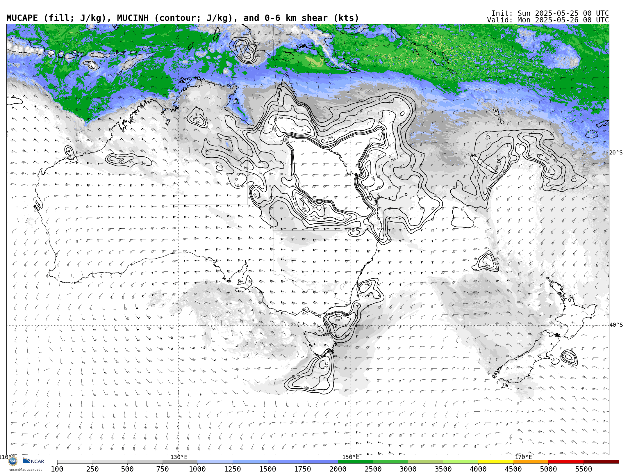
Task: Click the 40°S latitude label
Action: tap(616, 325)
